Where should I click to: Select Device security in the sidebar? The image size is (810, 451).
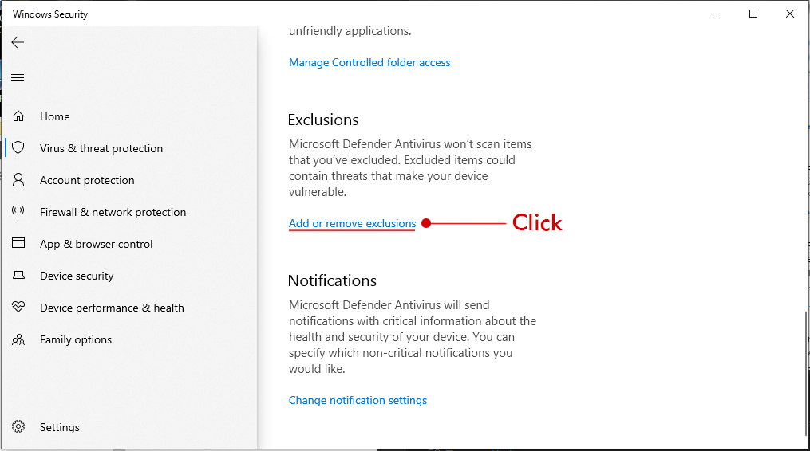(77, 276)
